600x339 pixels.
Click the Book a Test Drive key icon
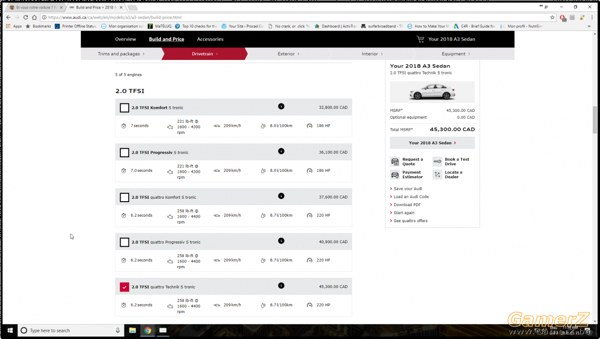click(x=437, y=162)
